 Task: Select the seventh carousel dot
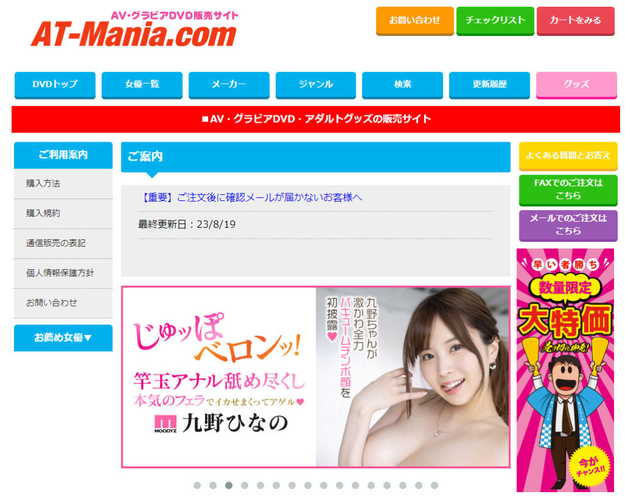(x=292, y=485)
